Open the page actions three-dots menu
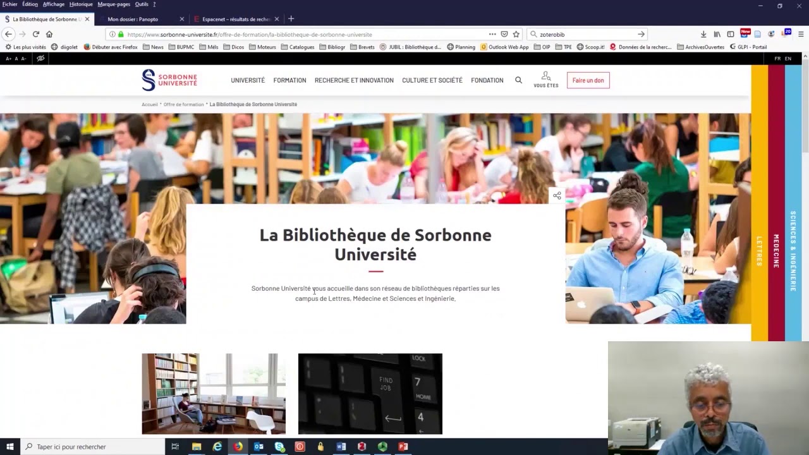 [492, 34]
